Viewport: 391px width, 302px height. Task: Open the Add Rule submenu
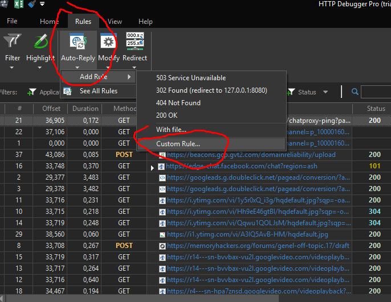(98, 77)
